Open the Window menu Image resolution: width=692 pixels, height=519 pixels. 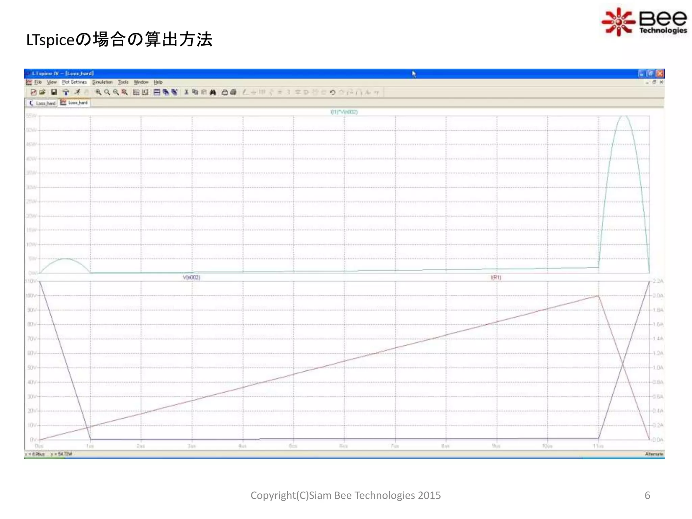click(141, 82)
